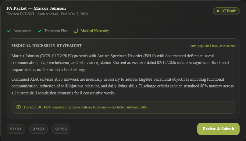Click the paragraph beginning 'Marcus Johnson (DOB'
246x141 pixels.
click(x=122, y=63)
